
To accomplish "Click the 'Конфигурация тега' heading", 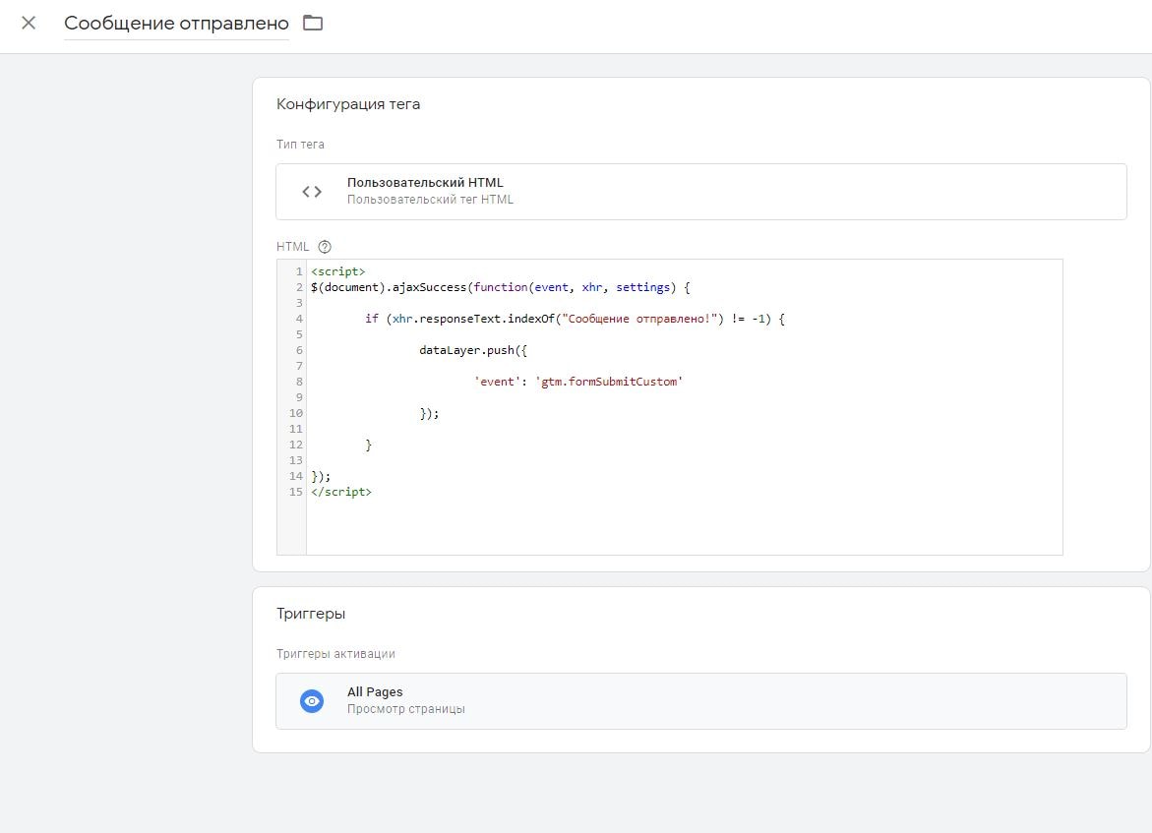I will pos(348,104).
